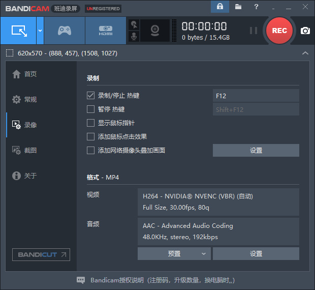Open help question mark icon
Screen dimensions: 315x290
[x=256, y=7]
